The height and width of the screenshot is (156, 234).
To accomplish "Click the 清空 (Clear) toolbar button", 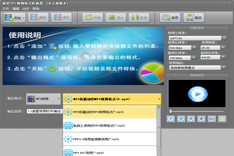I will click(61, 18).
